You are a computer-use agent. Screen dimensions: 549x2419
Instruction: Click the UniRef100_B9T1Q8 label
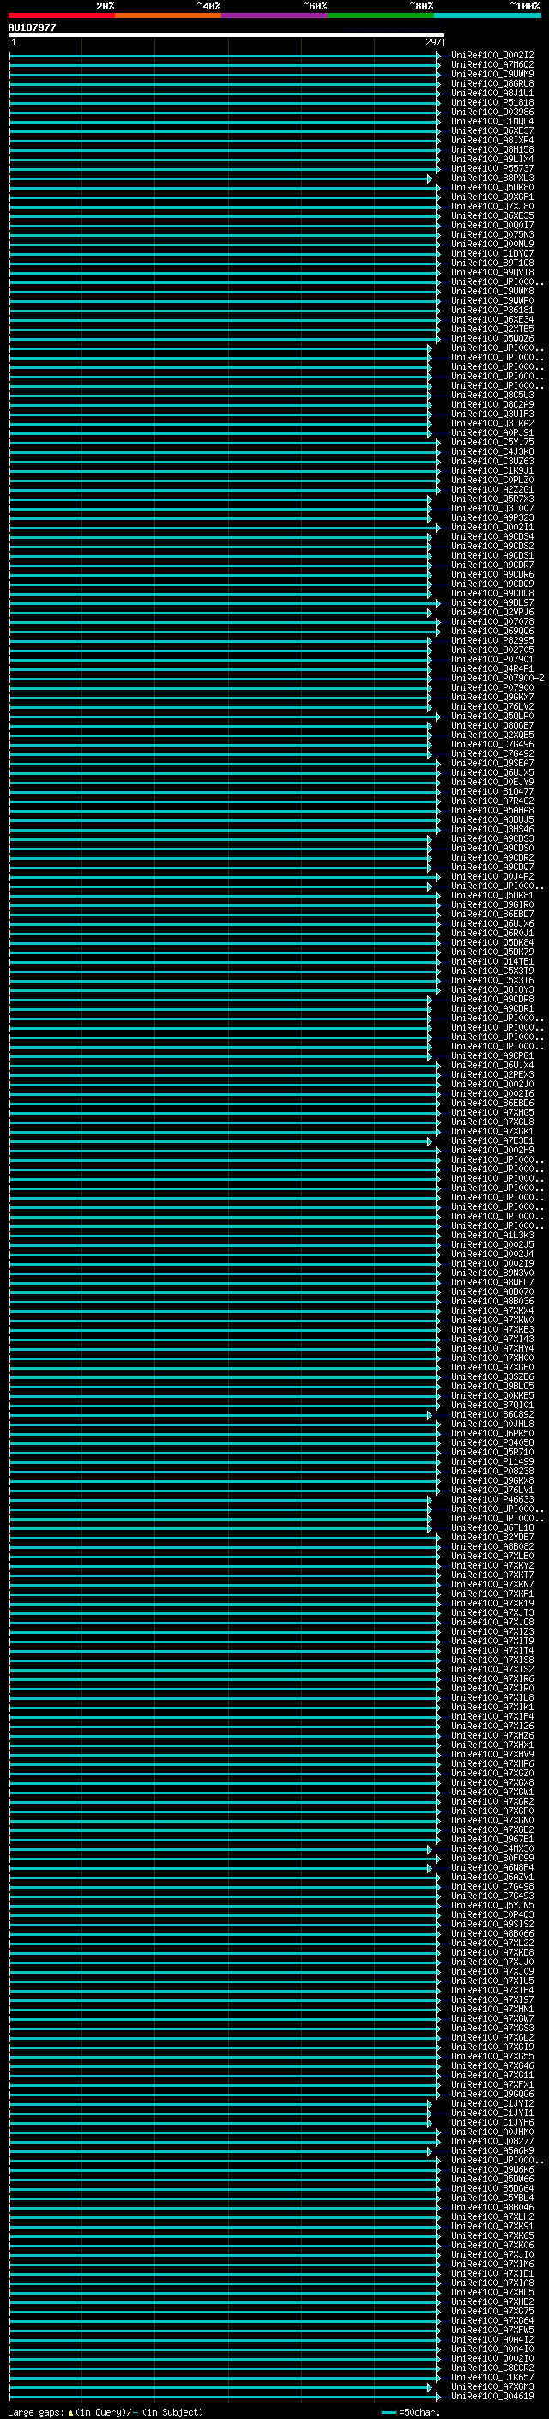(492, 263)
